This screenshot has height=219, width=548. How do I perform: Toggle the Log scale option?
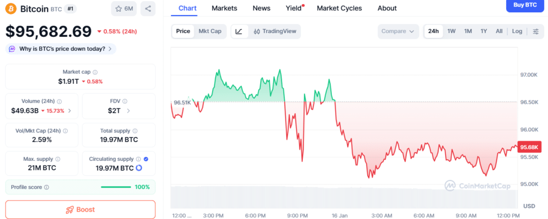517,32
